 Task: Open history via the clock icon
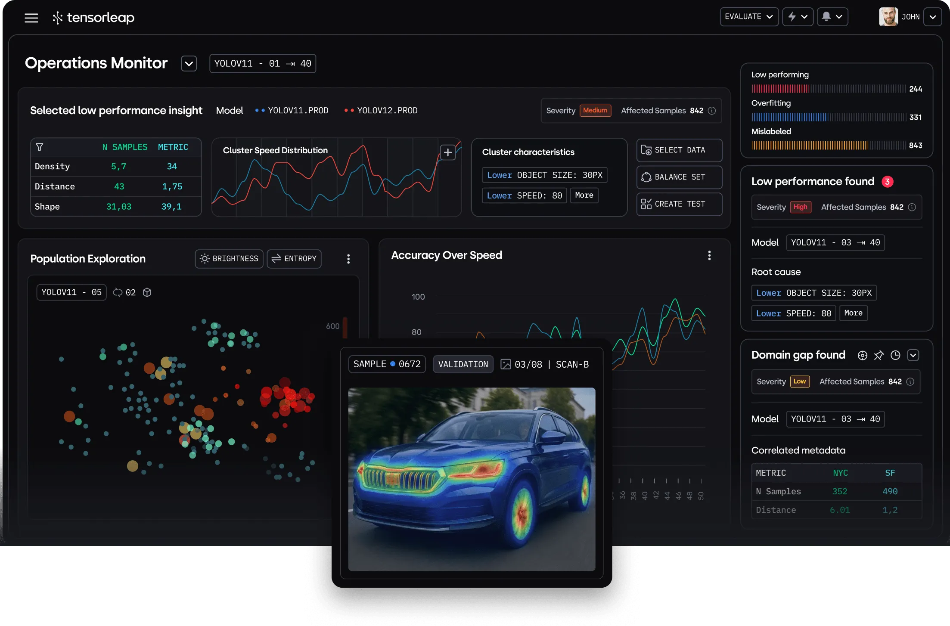click(896, 355)
